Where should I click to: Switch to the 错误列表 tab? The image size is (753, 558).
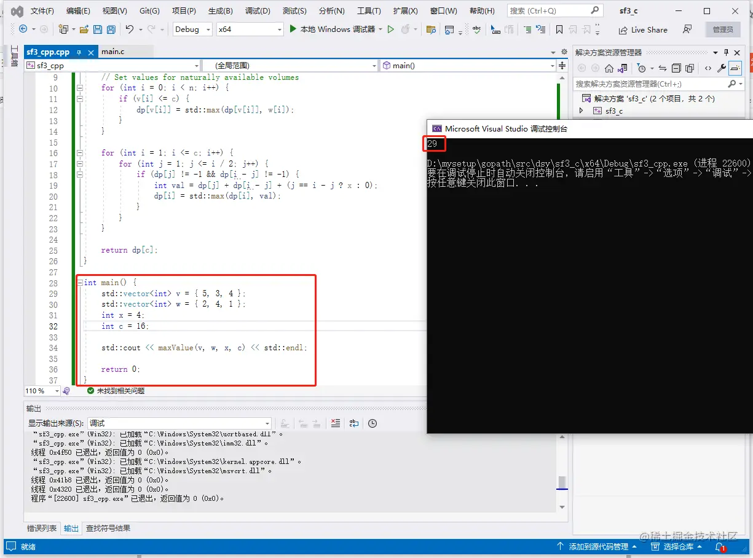click(42, 529)
